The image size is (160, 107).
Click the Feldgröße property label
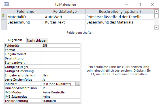point(23,46)
